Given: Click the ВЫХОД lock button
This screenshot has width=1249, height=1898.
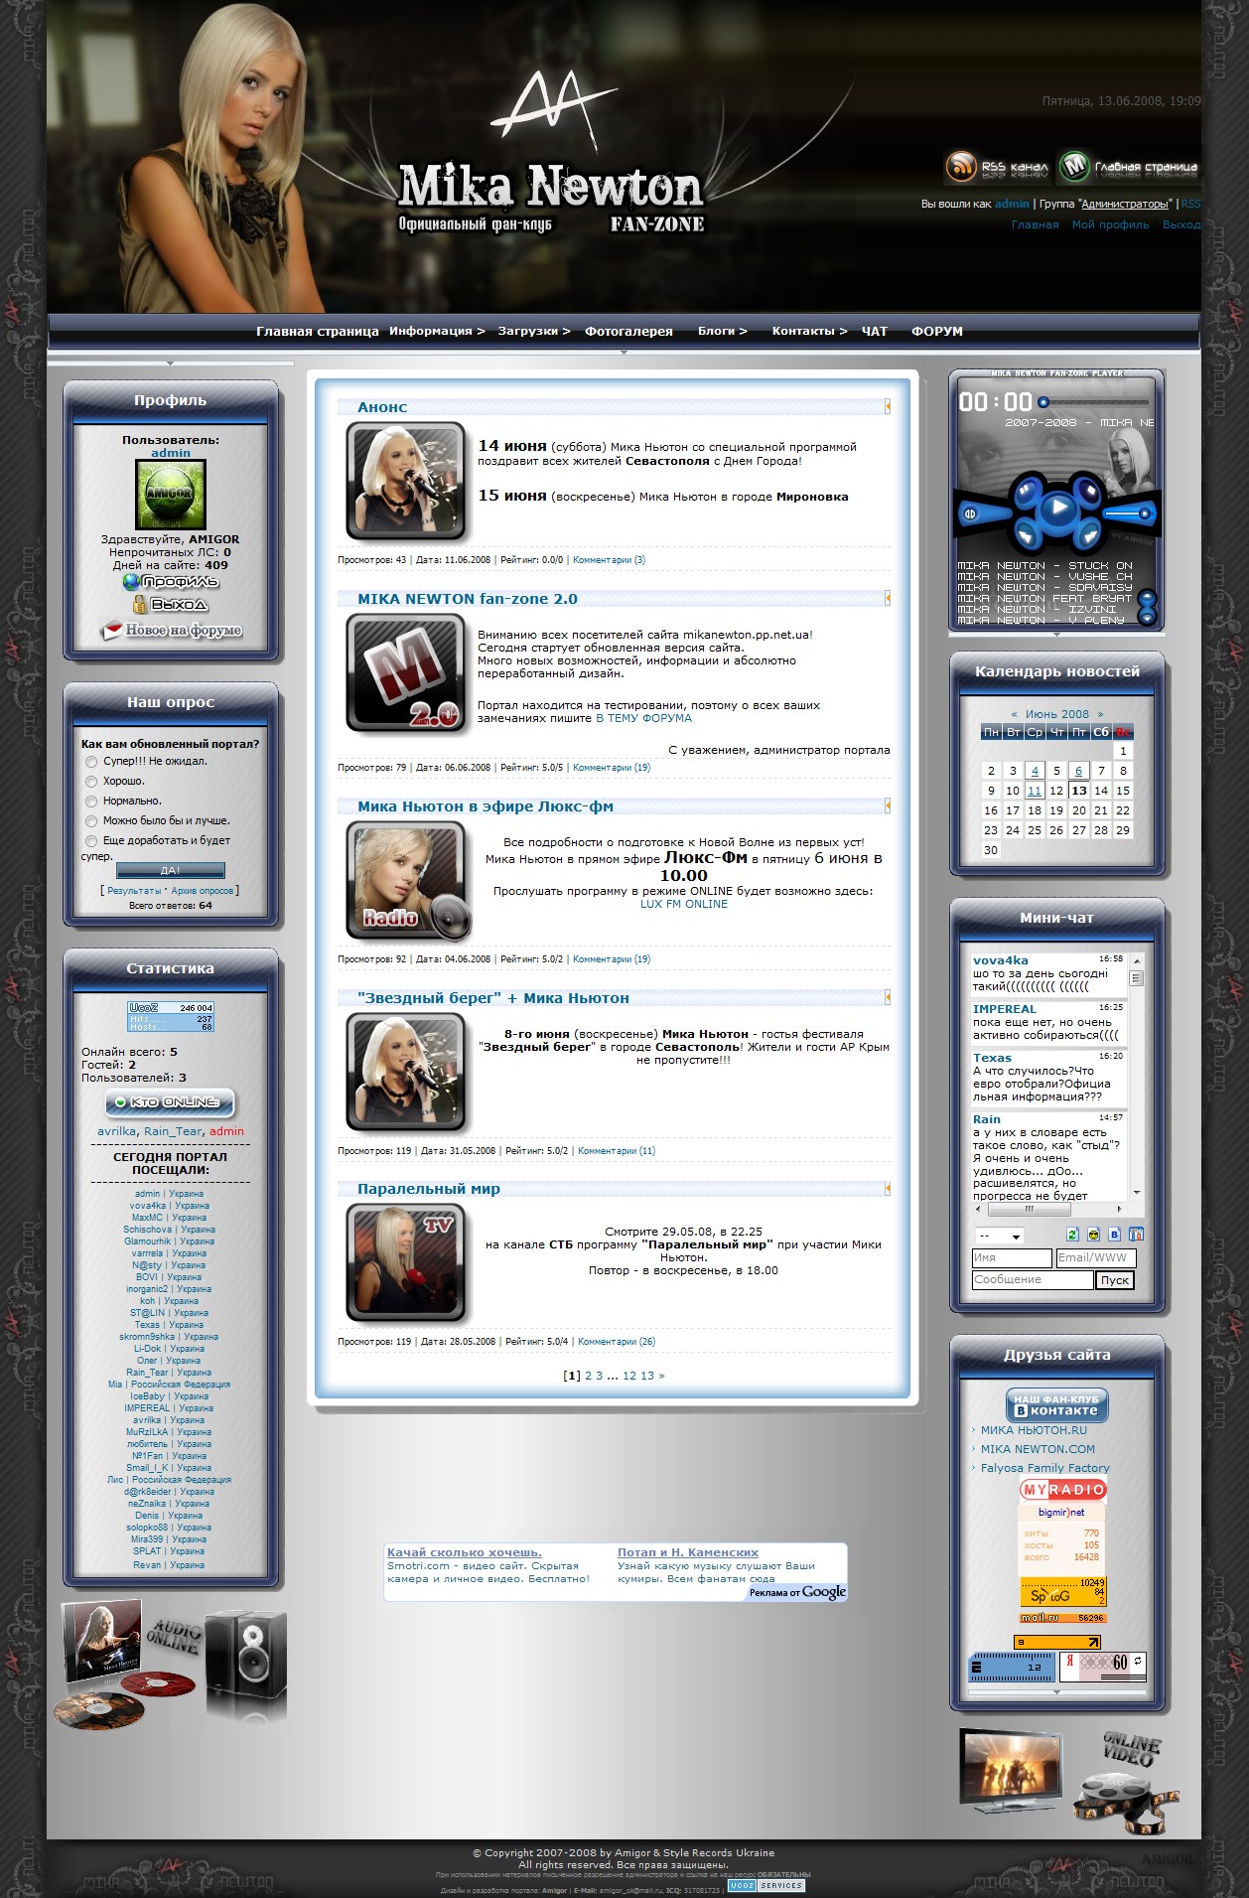Looking at the screenshot, I should click(171, 604).
